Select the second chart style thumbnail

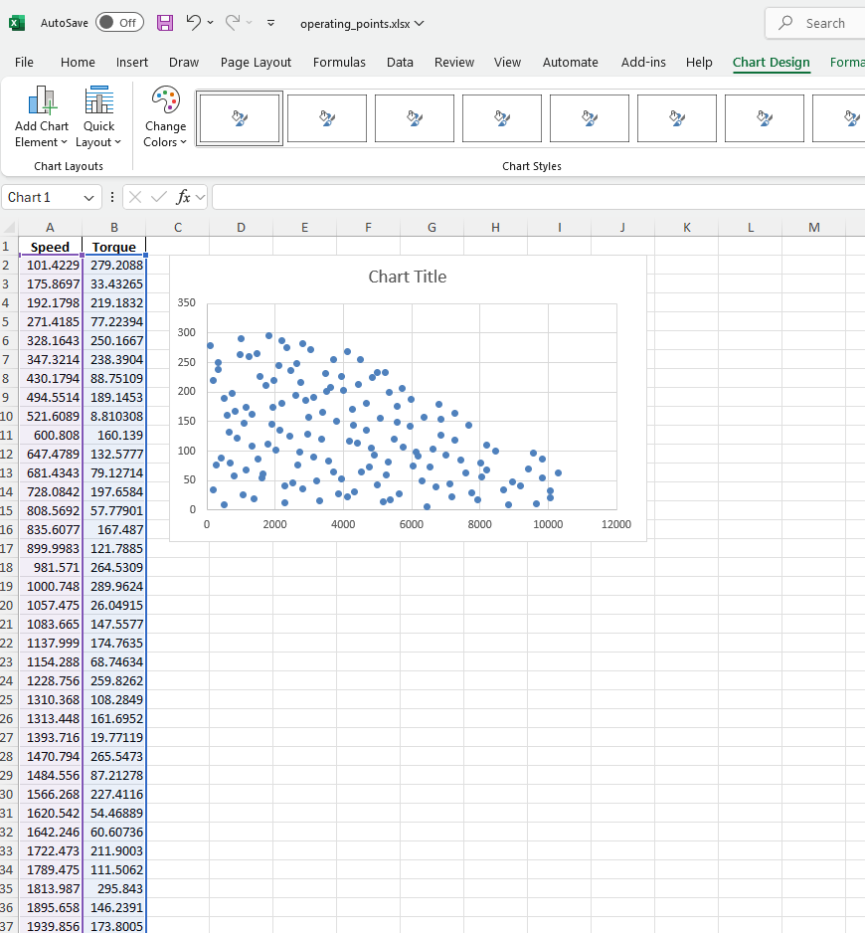(326, 118)
